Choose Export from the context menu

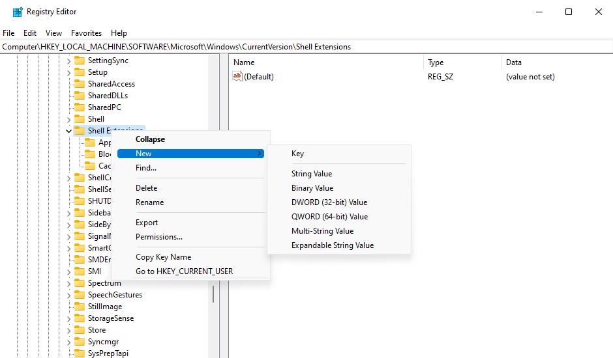pyautogui.click(x=147, y=223)
